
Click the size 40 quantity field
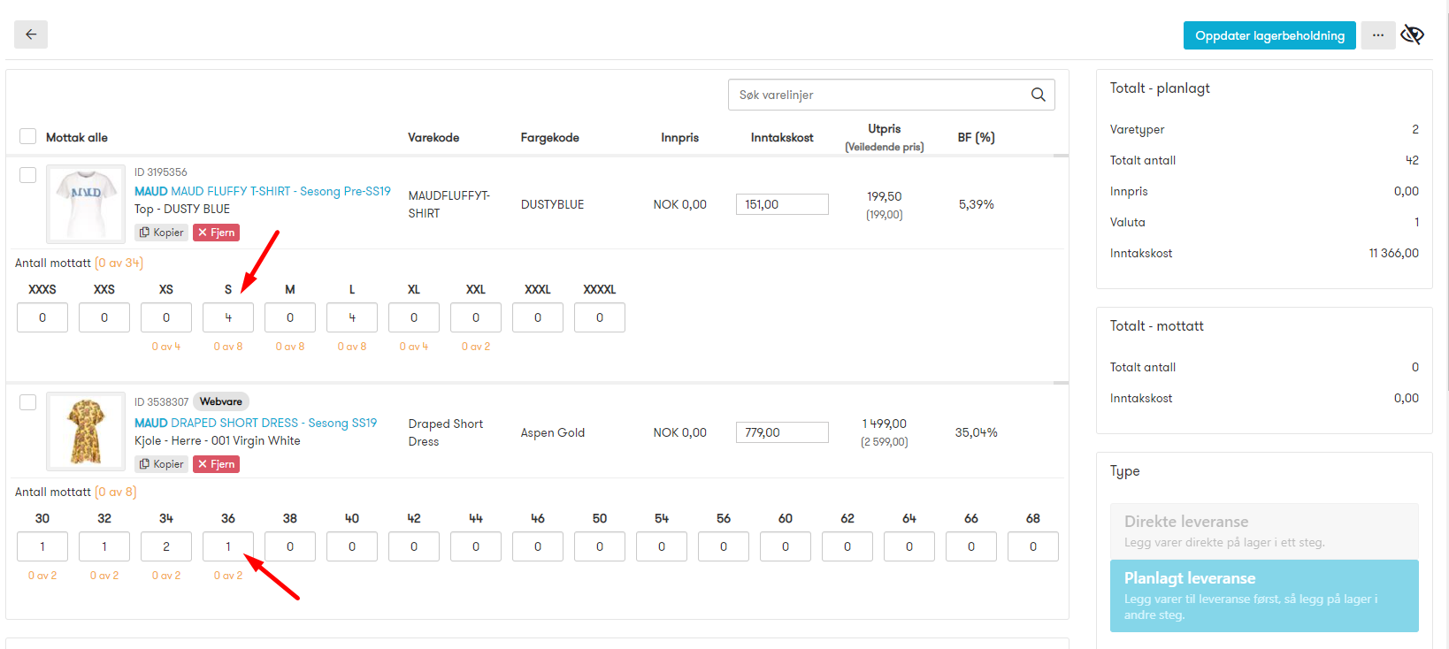pyautogui.click(x=352, y=546)
